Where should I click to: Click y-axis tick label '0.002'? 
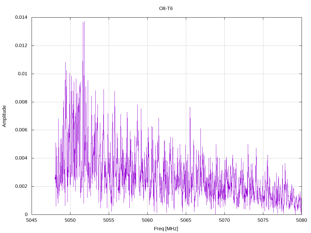point(21,187)
